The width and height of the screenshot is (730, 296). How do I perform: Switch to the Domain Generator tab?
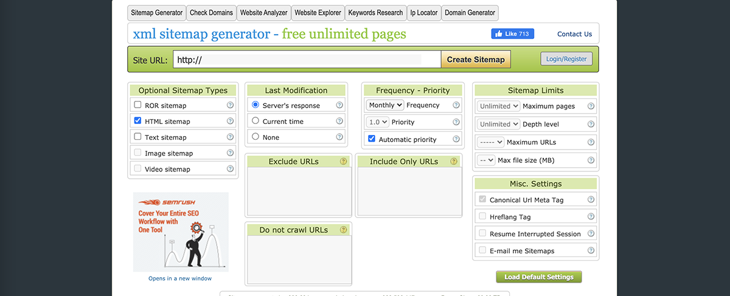coord(470,12)
